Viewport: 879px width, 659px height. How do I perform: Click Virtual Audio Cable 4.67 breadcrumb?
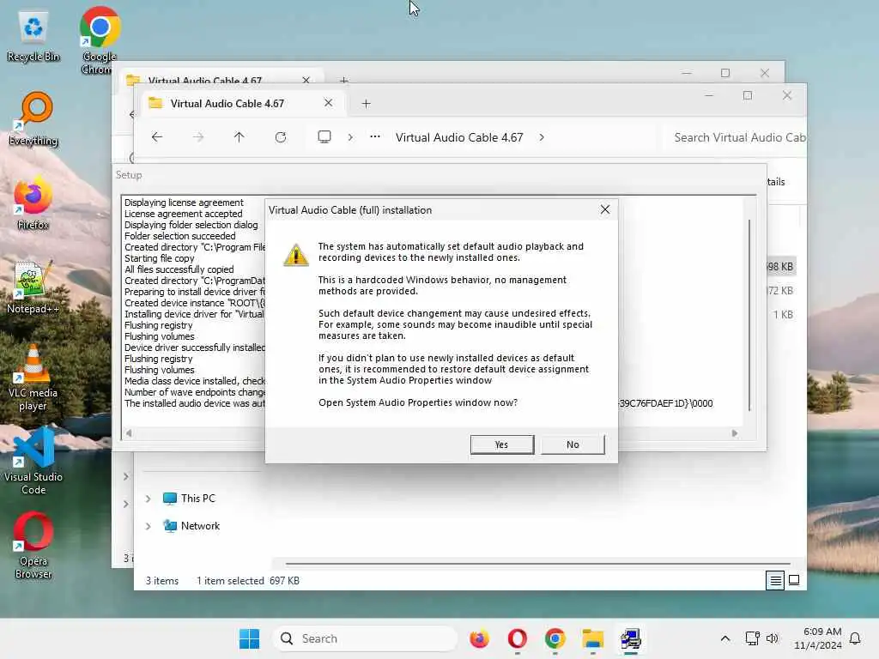pyautogui.click(x=459, y=137)
